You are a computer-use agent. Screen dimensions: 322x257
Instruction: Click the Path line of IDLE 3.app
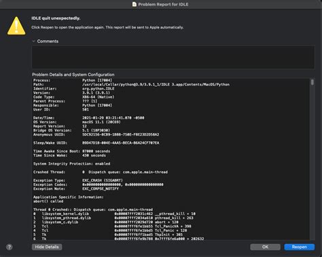click(131, 85)
